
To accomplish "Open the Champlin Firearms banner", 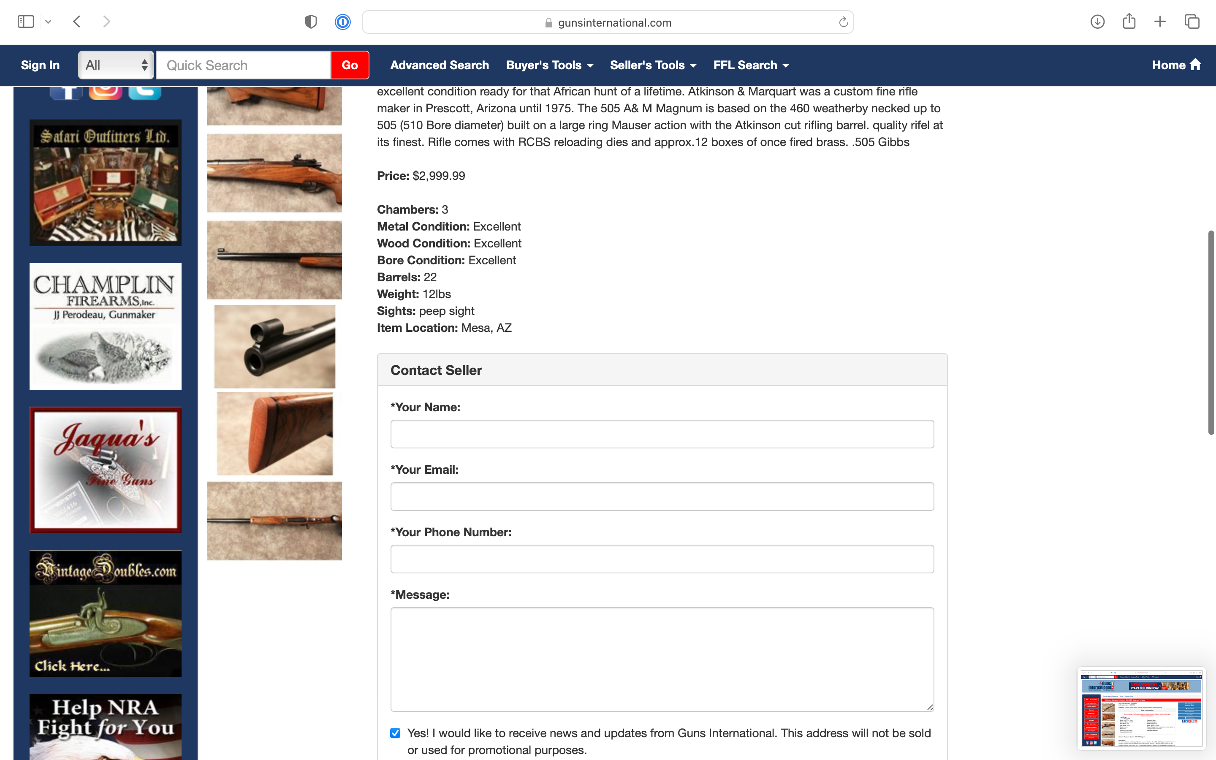I will click(x=106, y=326).
